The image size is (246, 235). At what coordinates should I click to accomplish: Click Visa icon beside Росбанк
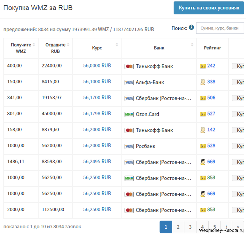[129, 146]
